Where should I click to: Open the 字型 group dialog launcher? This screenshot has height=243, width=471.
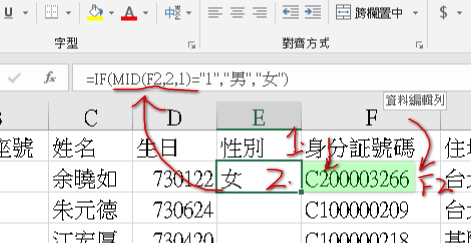click(x=191, y=45)
